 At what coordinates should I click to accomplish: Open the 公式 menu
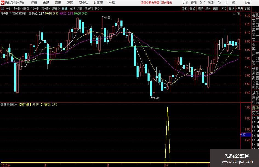[202, 3]
